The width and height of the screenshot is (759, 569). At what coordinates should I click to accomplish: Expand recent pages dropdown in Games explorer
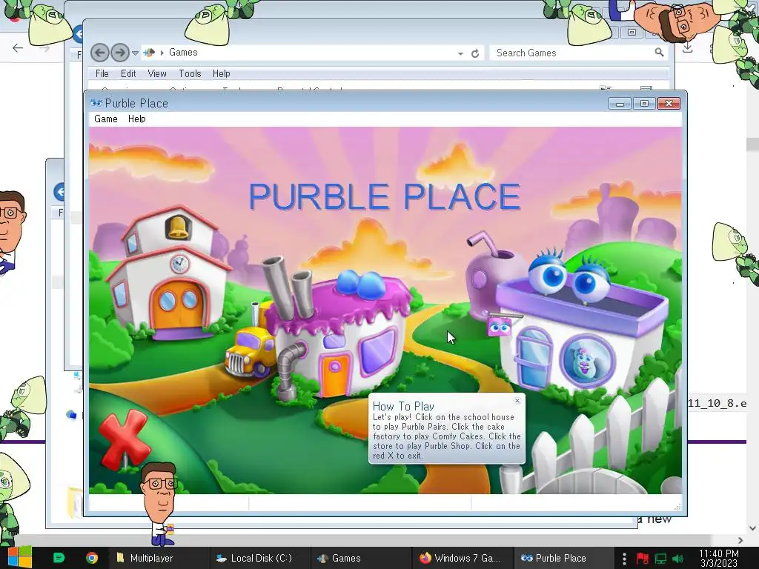coord(135,53)
